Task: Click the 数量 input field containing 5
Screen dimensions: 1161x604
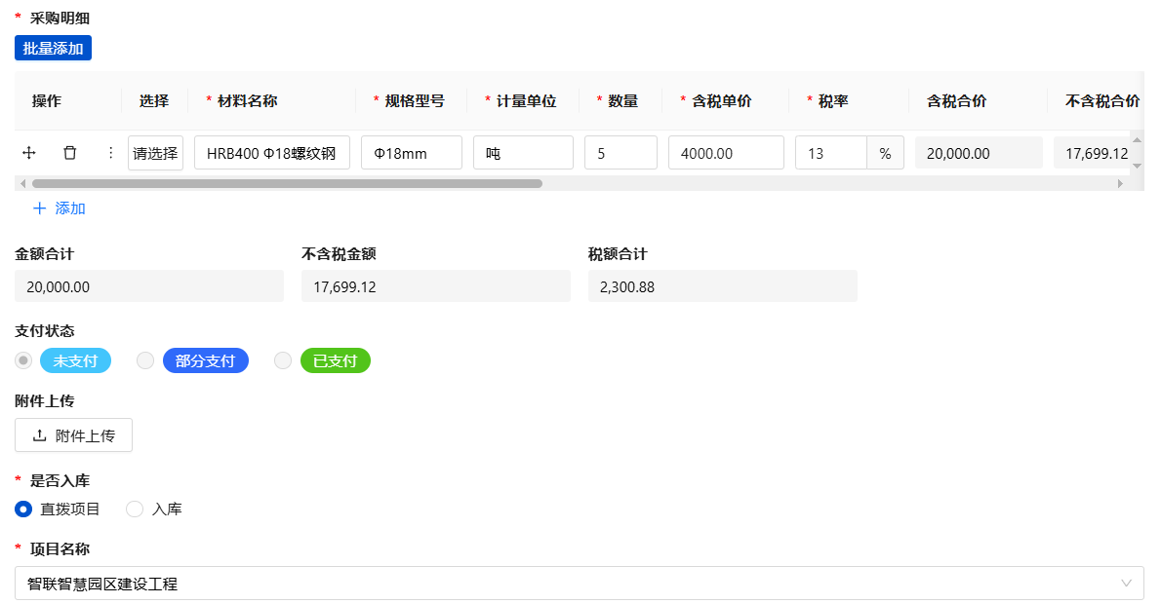Action: pyautogui.click(x=621, y=153)
